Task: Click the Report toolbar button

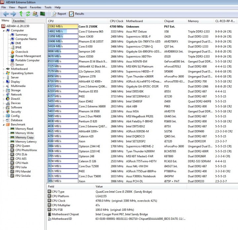Action: [x=59, y=14]
